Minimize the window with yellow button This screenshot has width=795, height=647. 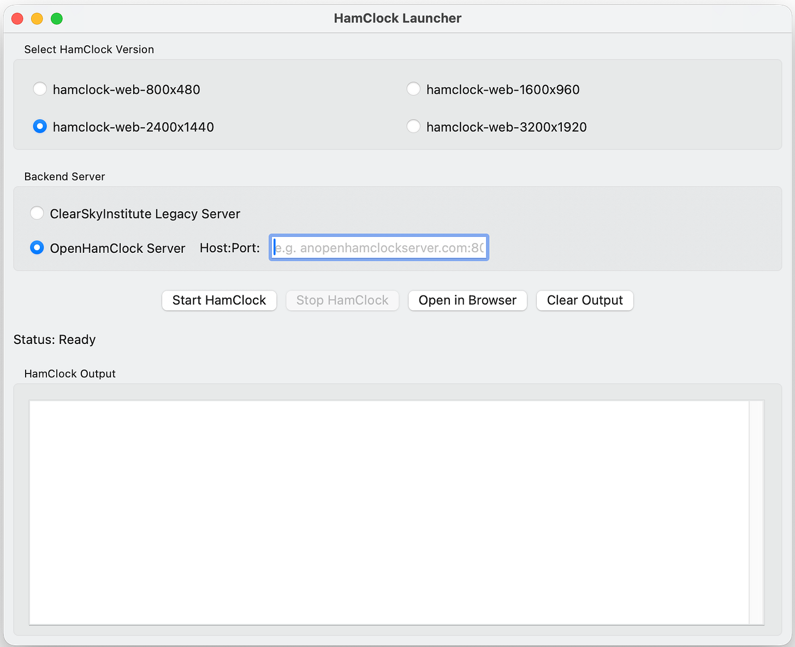pos(37,19)
